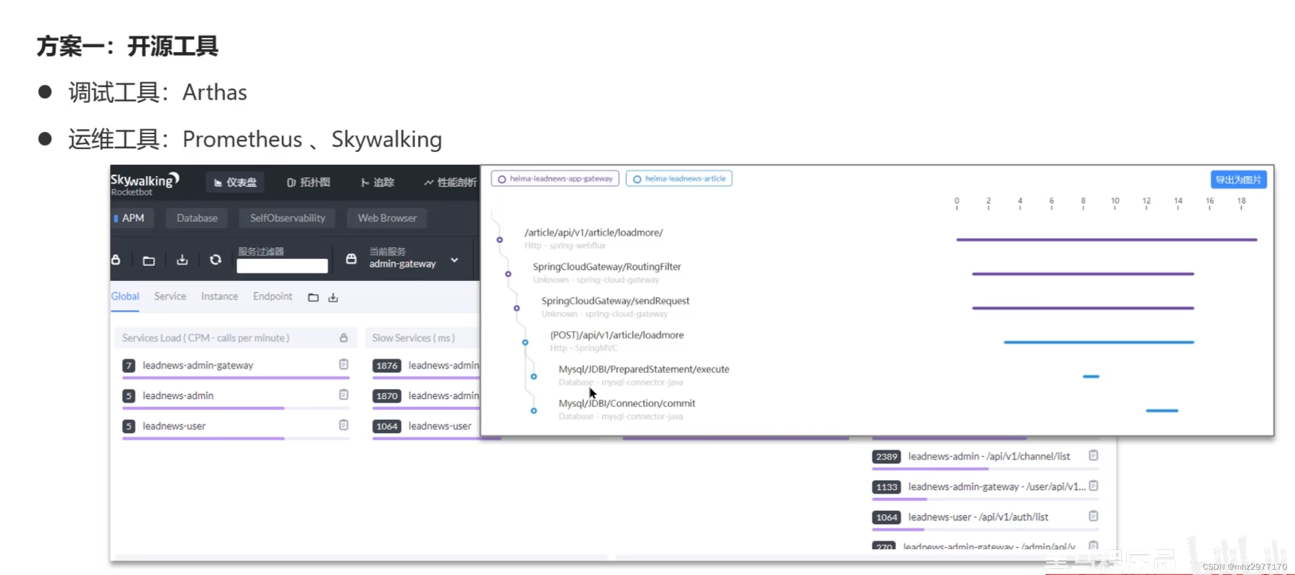This screenshot has height=575, width=1295.
Task: Switch to the Global tab
Action: (x=125, y=297)
